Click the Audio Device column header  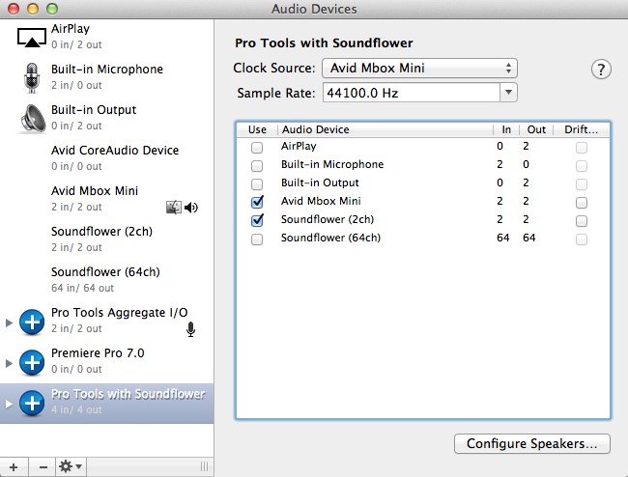pos(385,129)
